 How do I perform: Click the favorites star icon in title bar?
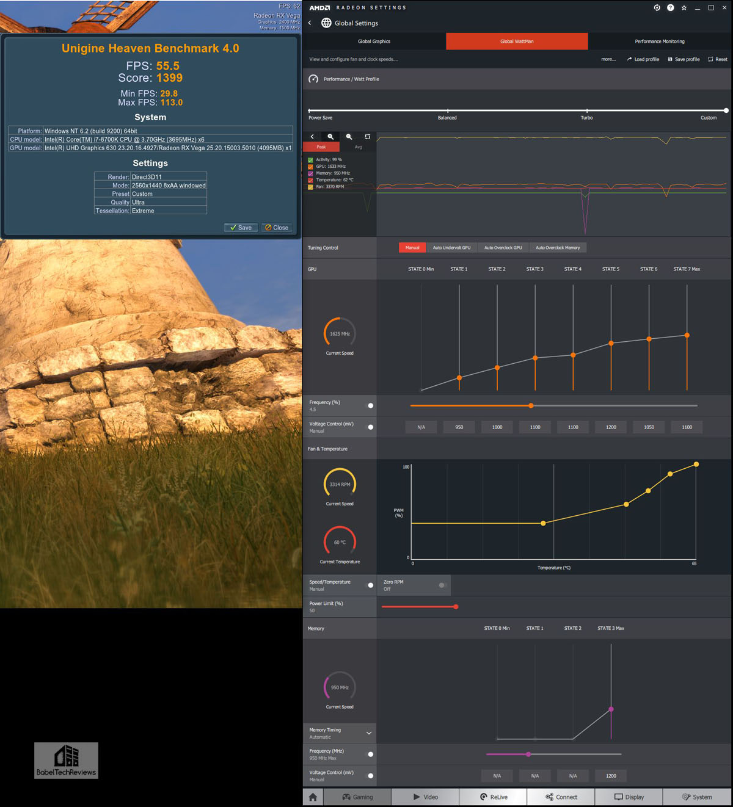point(684,8)
